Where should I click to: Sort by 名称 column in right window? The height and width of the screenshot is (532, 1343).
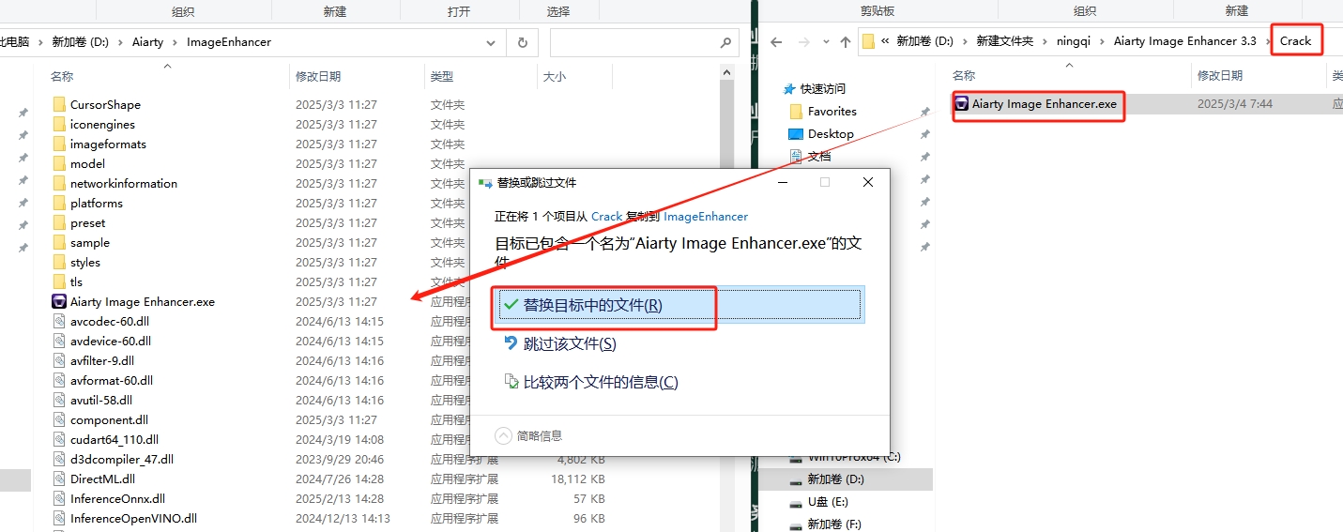tap(964, 75)
